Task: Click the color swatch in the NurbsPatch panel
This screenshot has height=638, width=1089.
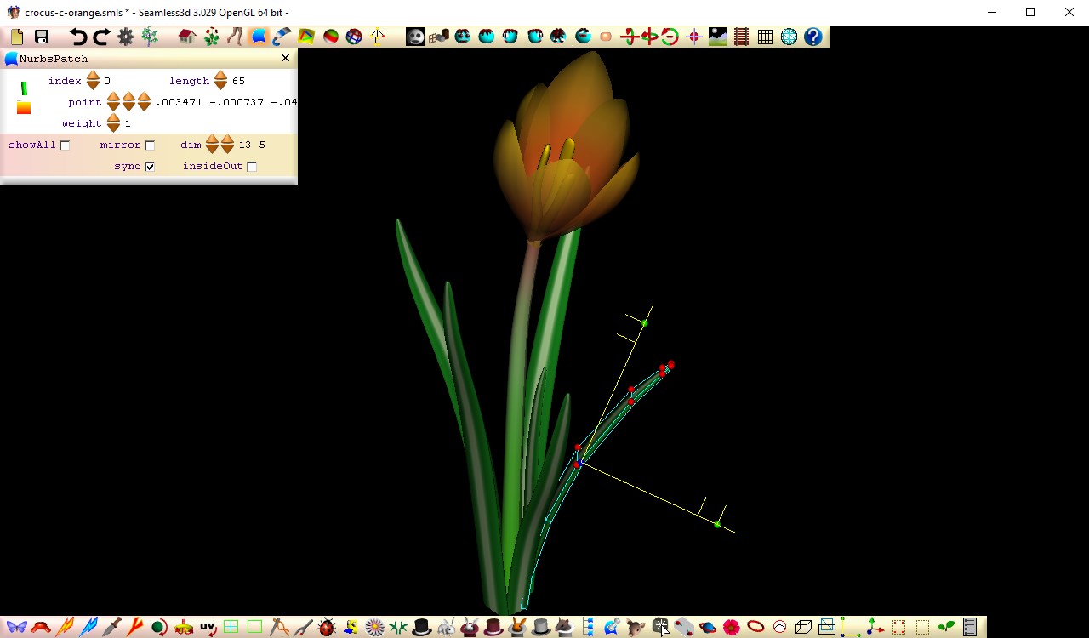Action: (x=24, y=106)
